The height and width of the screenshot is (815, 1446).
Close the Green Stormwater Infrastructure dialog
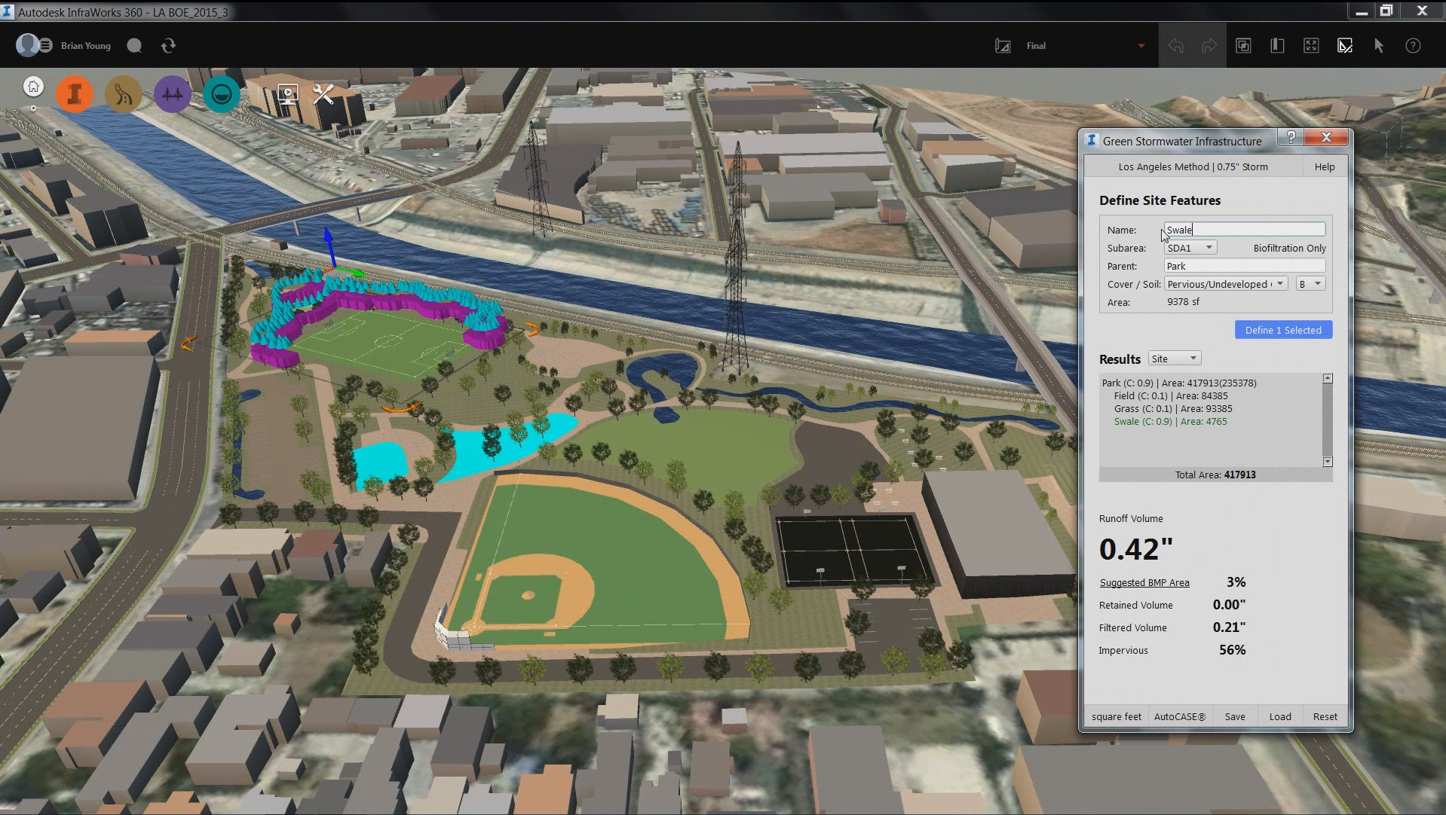[1327, 137]
